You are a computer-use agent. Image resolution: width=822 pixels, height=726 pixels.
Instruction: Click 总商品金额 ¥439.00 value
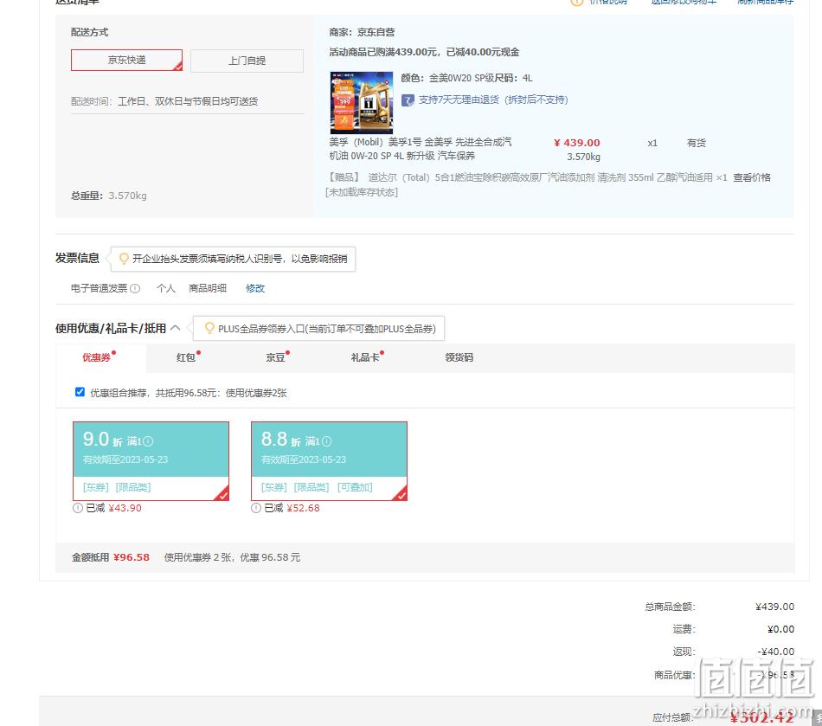point(774,607)
